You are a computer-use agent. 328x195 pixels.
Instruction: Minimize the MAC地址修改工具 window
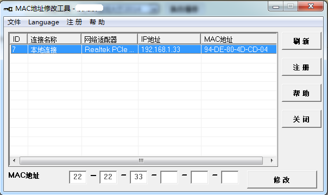pos(276,6)
